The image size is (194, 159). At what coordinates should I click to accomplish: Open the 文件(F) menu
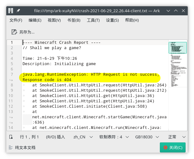tap(16, 20)
